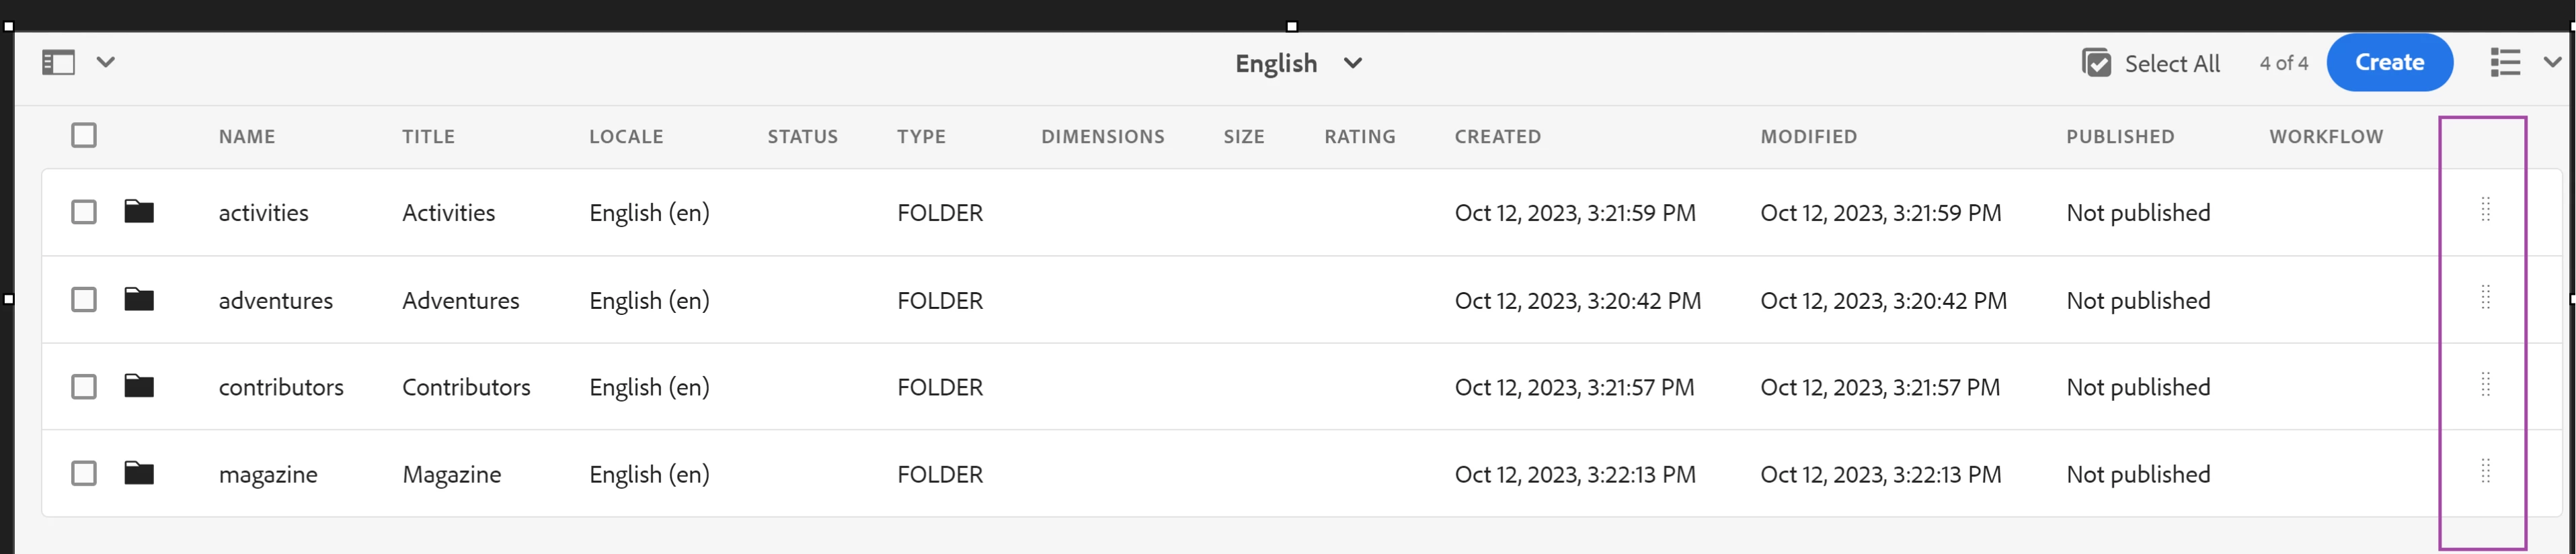Click the adventures folder icon
Image resolution: width=2576 pixels, height=554 pixels.
(139, 299)
